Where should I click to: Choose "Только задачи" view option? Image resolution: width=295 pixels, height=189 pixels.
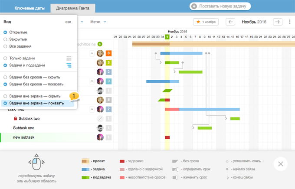tap(5, 58)
